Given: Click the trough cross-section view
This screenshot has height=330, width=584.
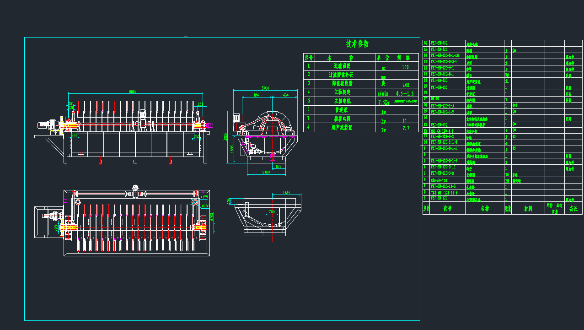Looking at the screenshot, I should 268,218.
